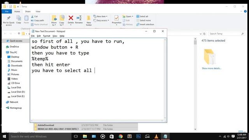The height and width of the screenshot is (140, 249).
Task: Select Network in navigation pane
Action: point(12,102)
